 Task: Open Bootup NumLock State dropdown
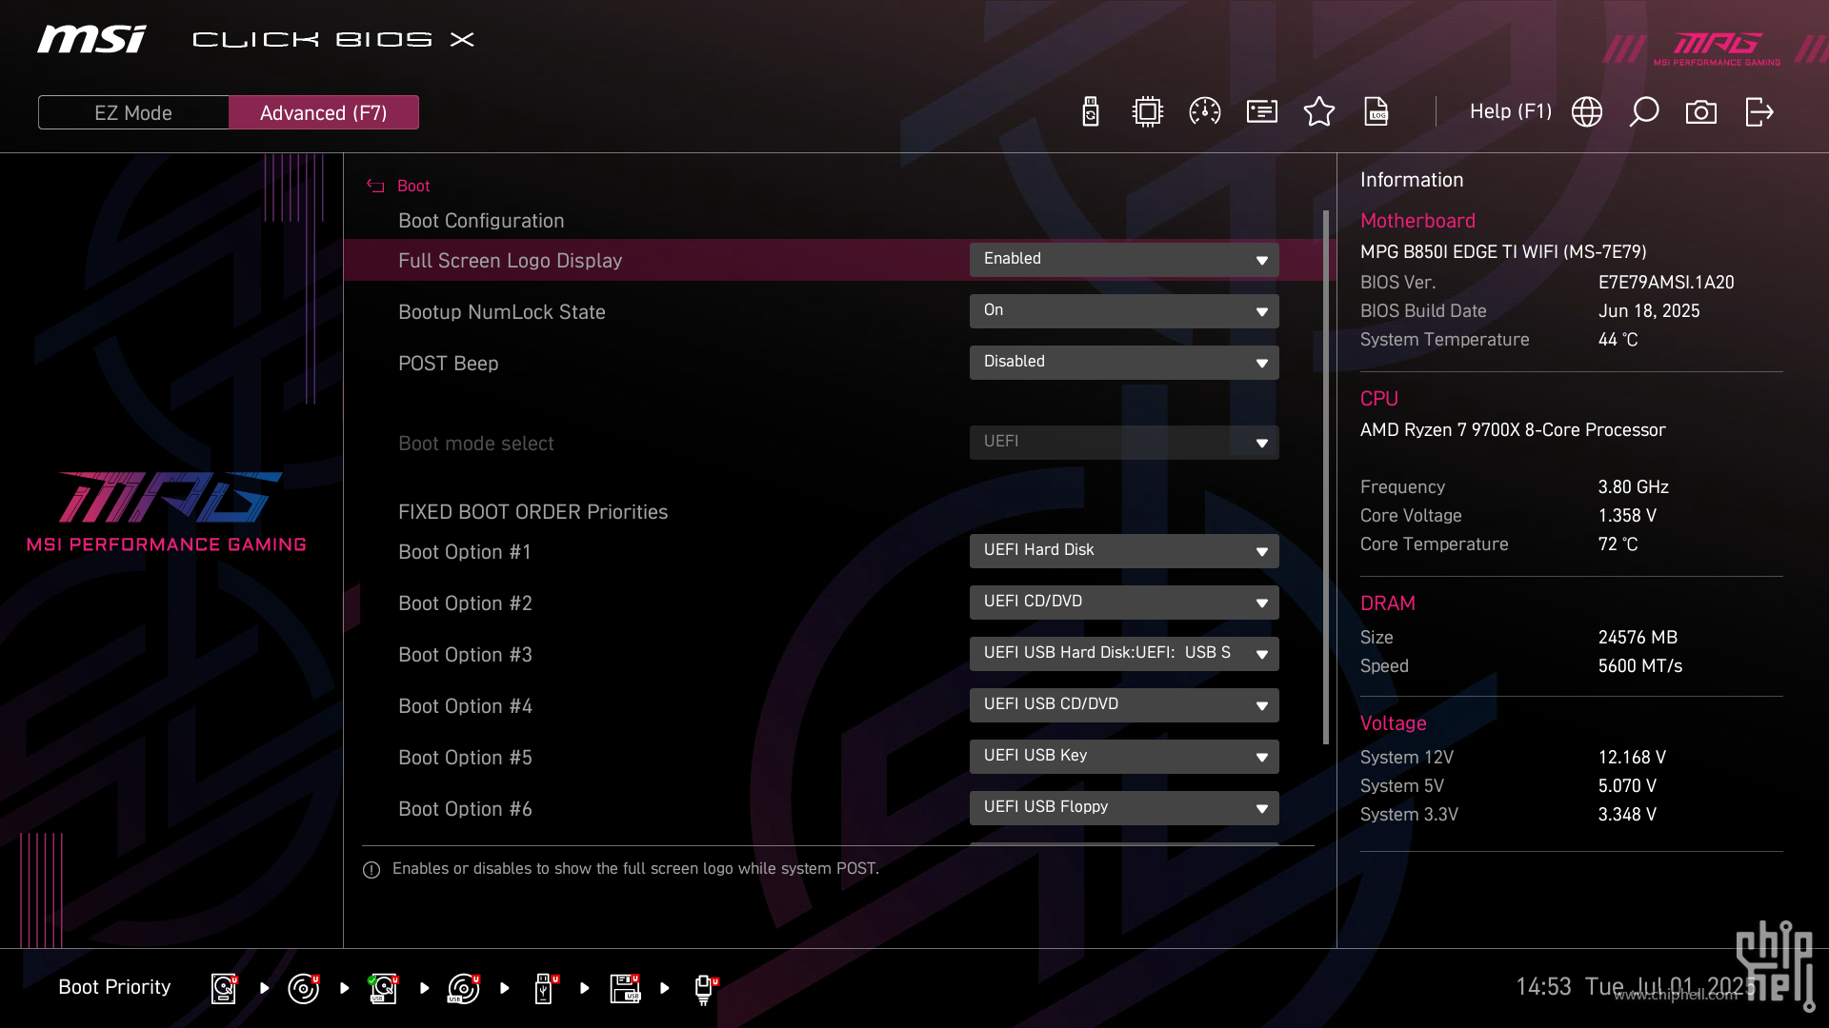click(1124, 311)
